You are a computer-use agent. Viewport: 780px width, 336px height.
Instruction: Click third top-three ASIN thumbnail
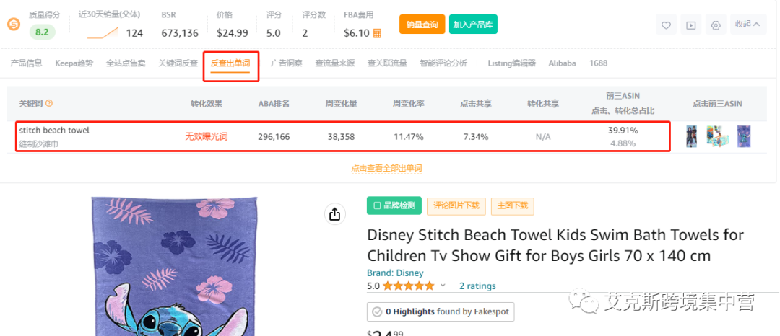[744, 136]
